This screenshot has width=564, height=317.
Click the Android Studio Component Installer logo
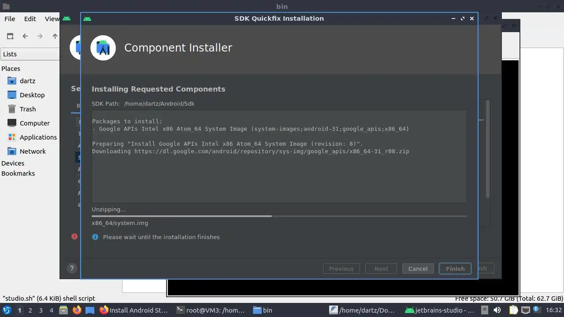pyautogui.click(x=103, y=48)
